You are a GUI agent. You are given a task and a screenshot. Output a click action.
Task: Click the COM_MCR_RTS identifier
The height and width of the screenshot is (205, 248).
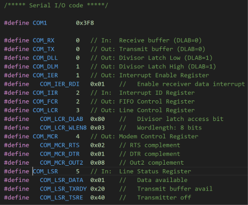[59, 146]
